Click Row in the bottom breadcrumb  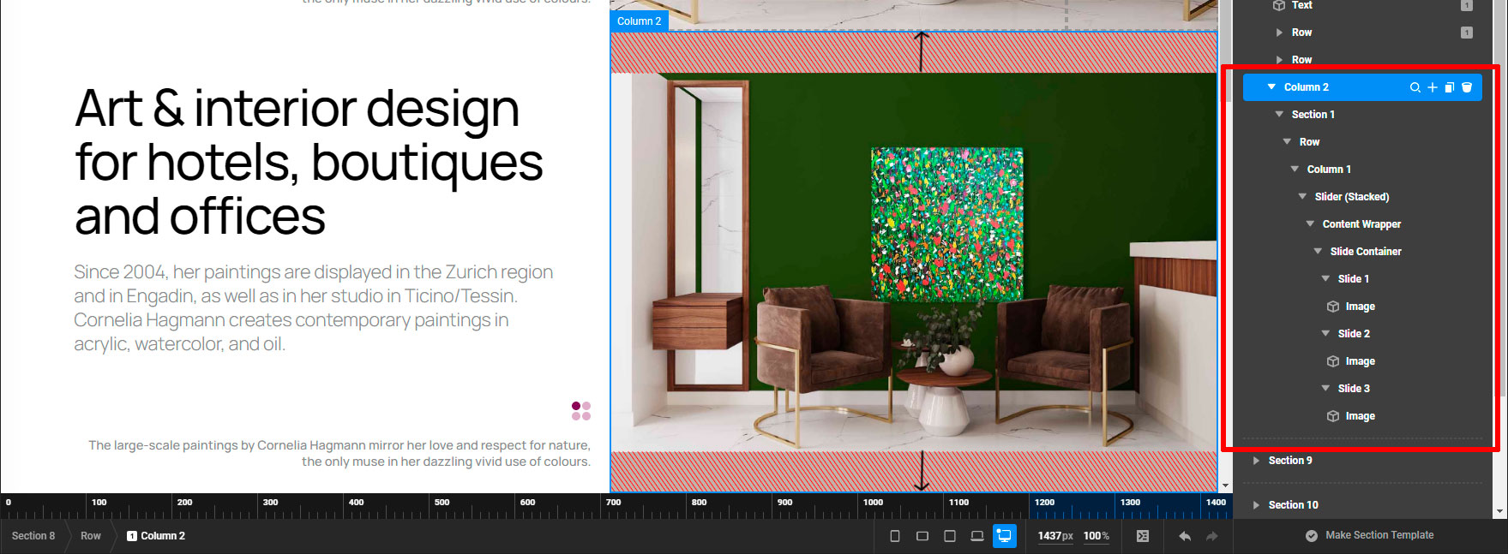pyautogui.click(x=91, y=536)
